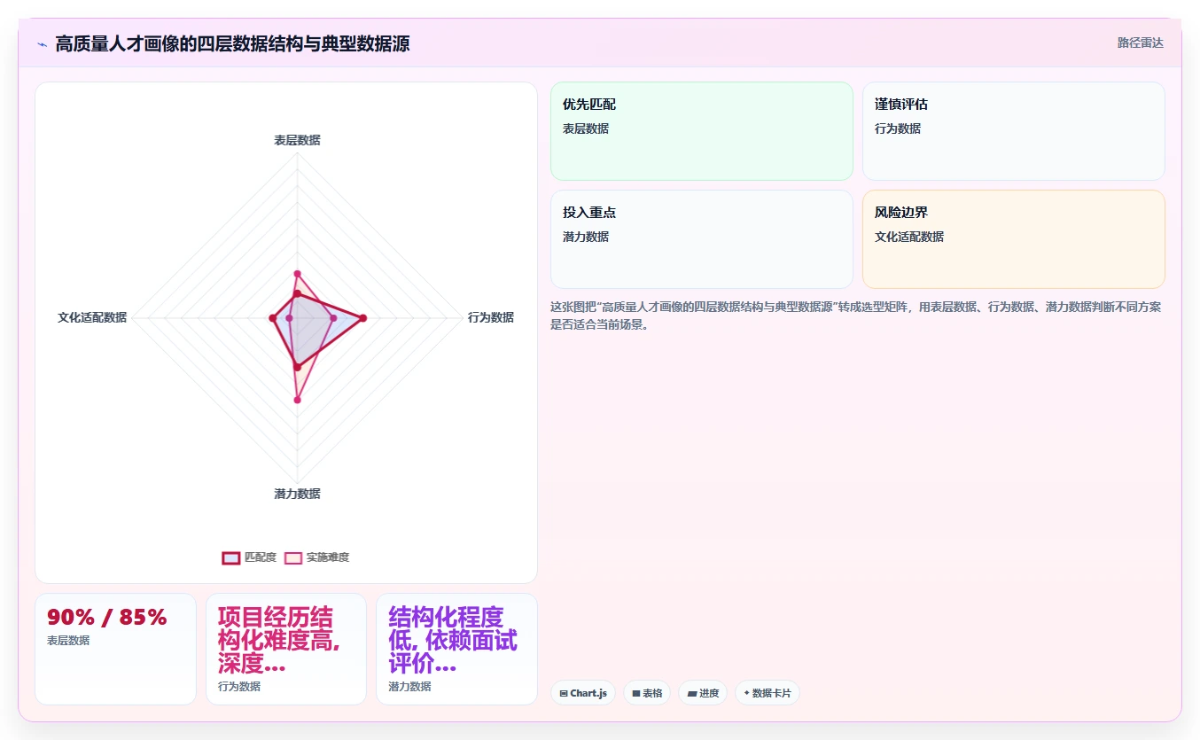Click the 进度 tag icon

pos(691,694)
